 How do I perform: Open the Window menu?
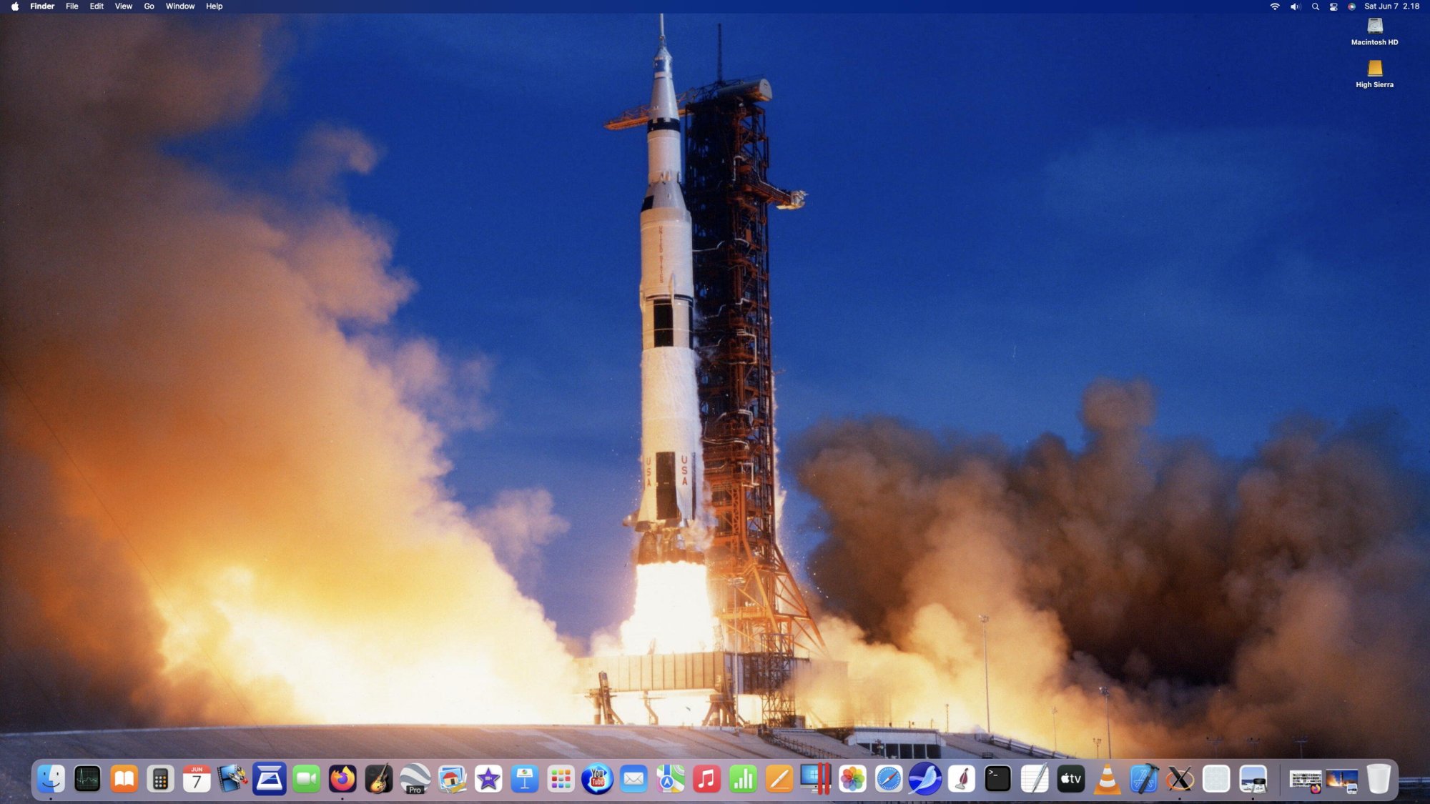click(x=180, y=6)
